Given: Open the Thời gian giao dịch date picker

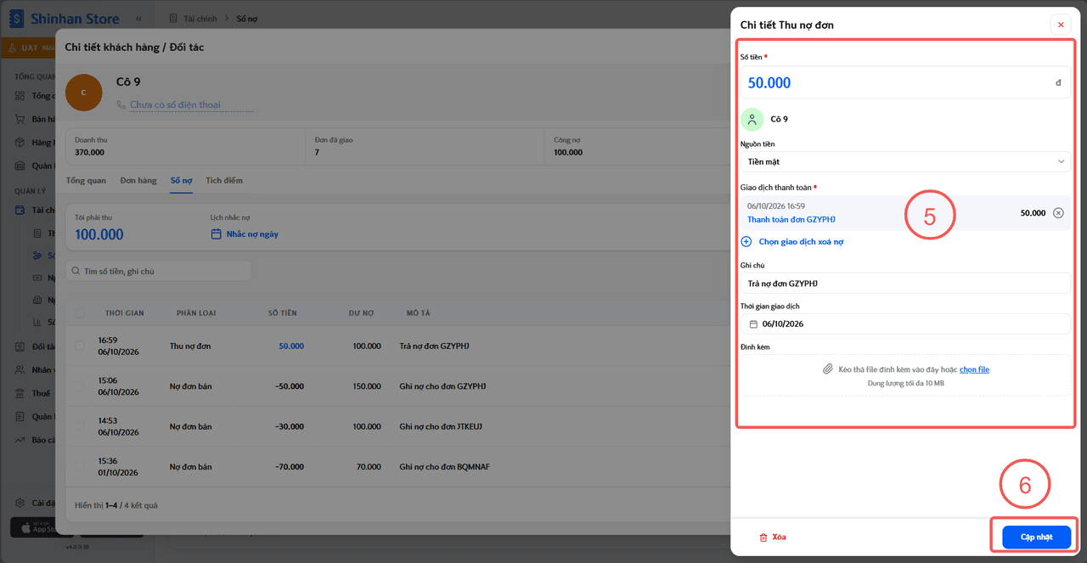Looking at the screenshot, I should point(905,324).
